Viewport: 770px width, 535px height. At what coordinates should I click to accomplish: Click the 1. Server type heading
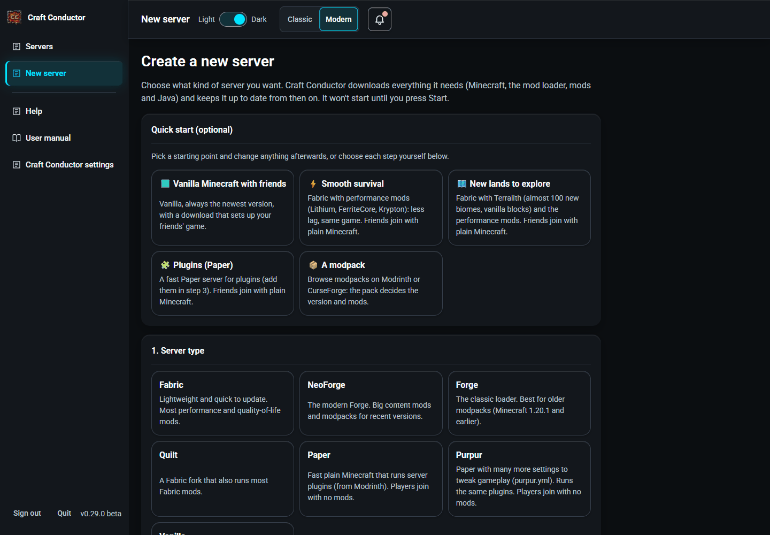178,350
